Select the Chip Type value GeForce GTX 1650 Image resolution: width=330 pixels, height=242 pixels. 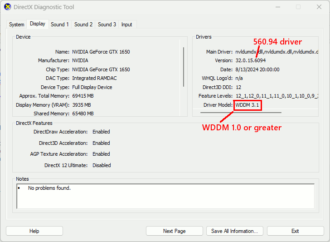point(101,69)
